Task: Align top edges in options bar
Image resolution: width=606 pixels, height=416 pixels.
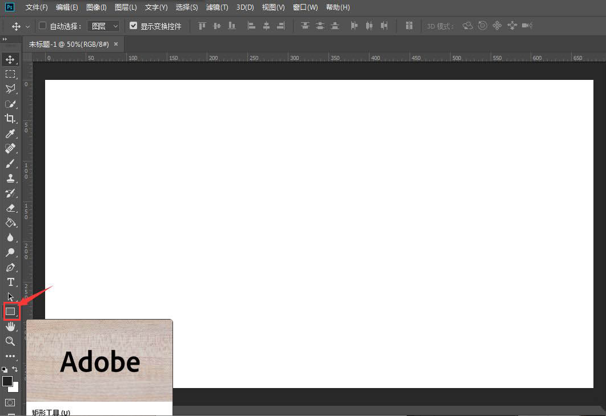Action: [x=202, y=26]
